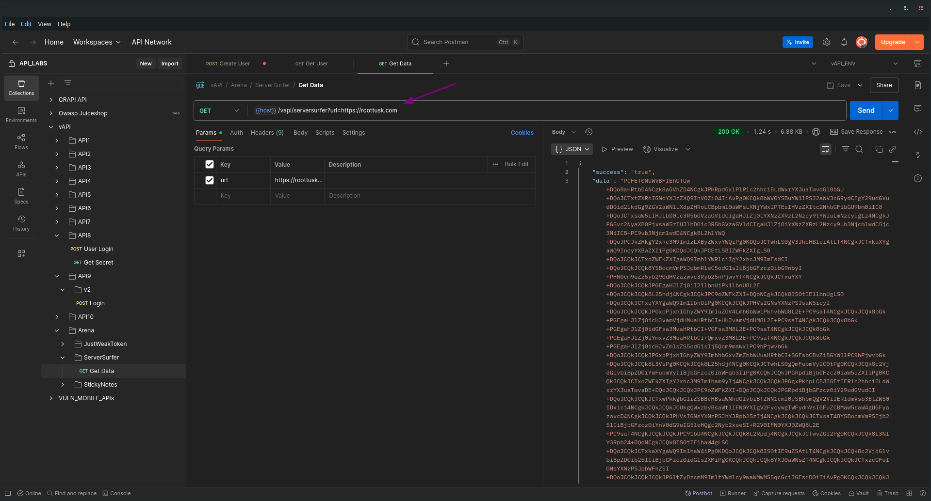The image size is (931, 501).
Task: Open the Send button options arrow
Action: point(891,110)
